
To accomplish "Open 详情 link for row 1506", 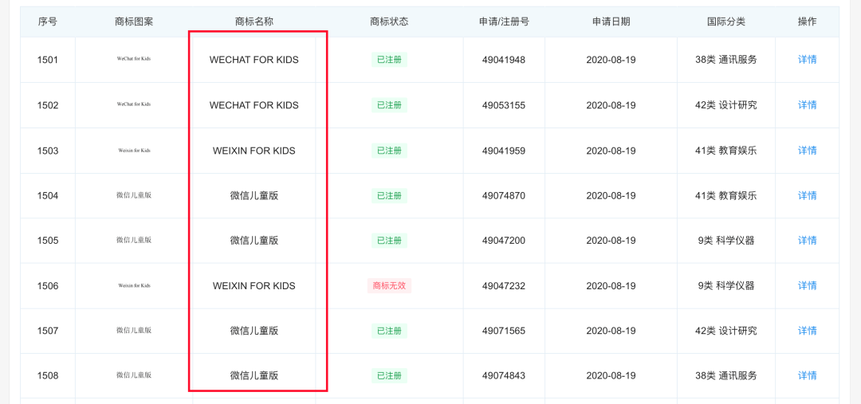I will (x=807, y=285).
